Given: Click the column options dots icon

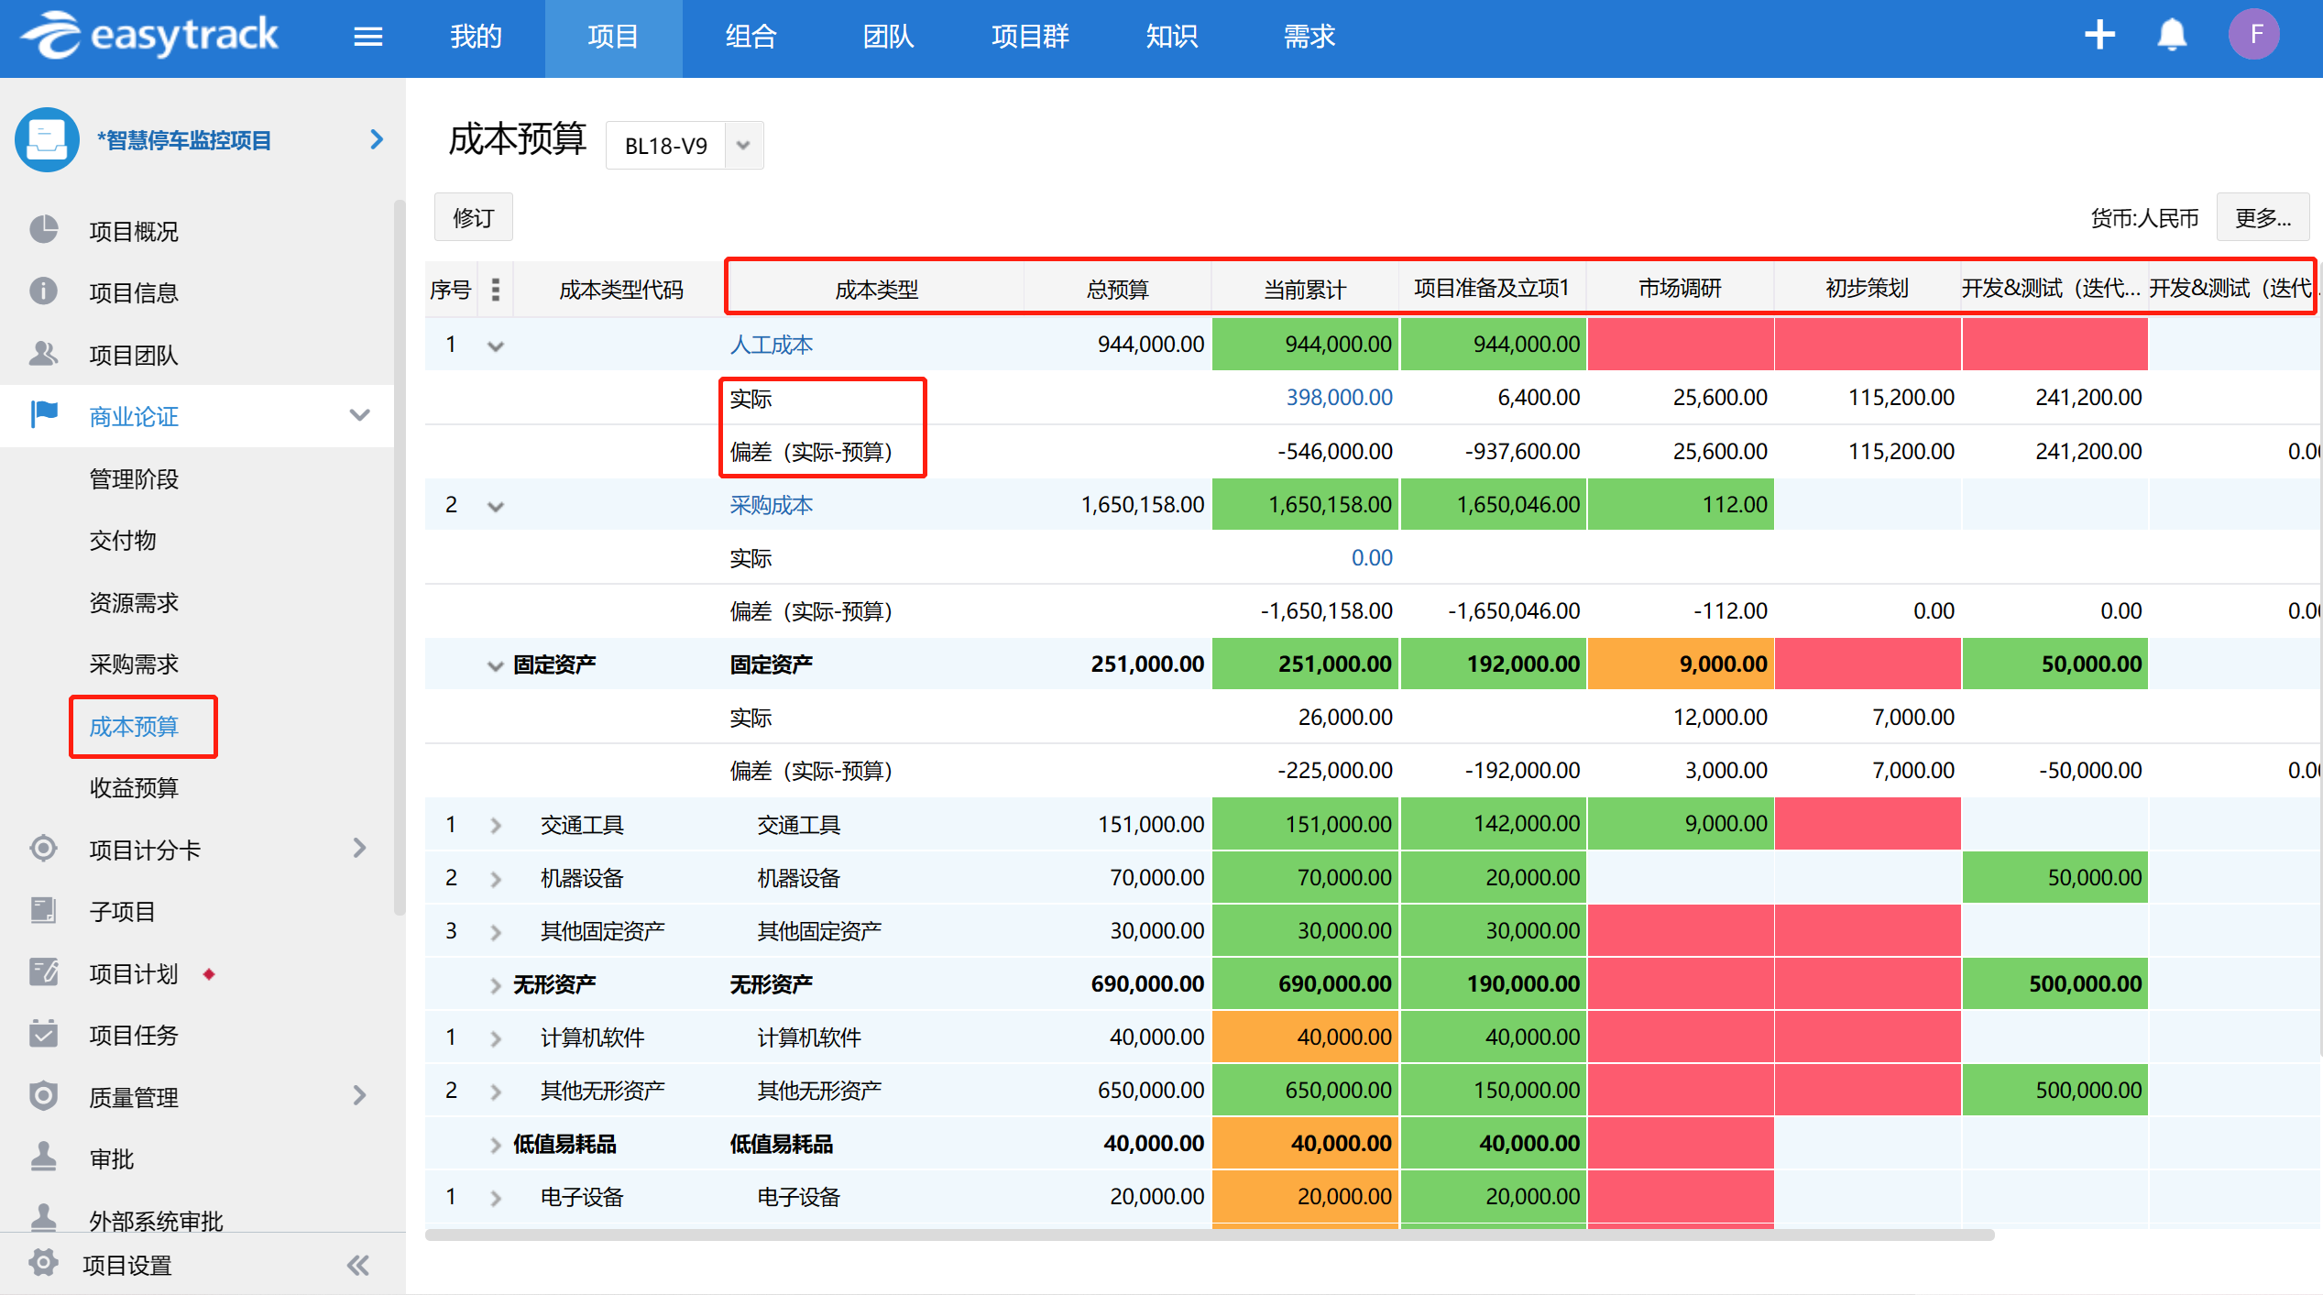Looking at the screenshot, I should pyautogui.click(x=495, y=290).
